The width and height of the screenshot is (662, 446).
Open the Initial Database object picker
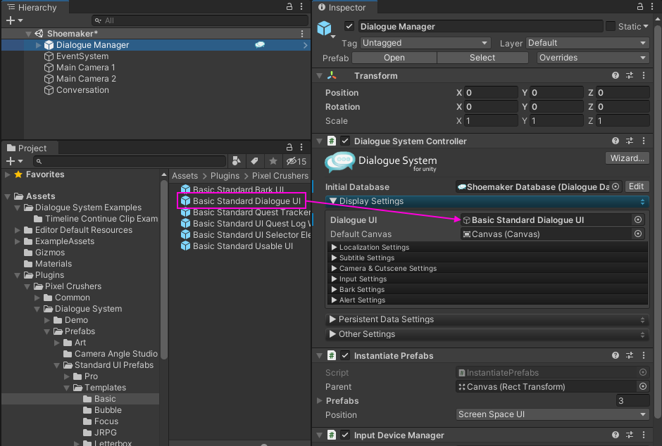(x=616, y=186)
